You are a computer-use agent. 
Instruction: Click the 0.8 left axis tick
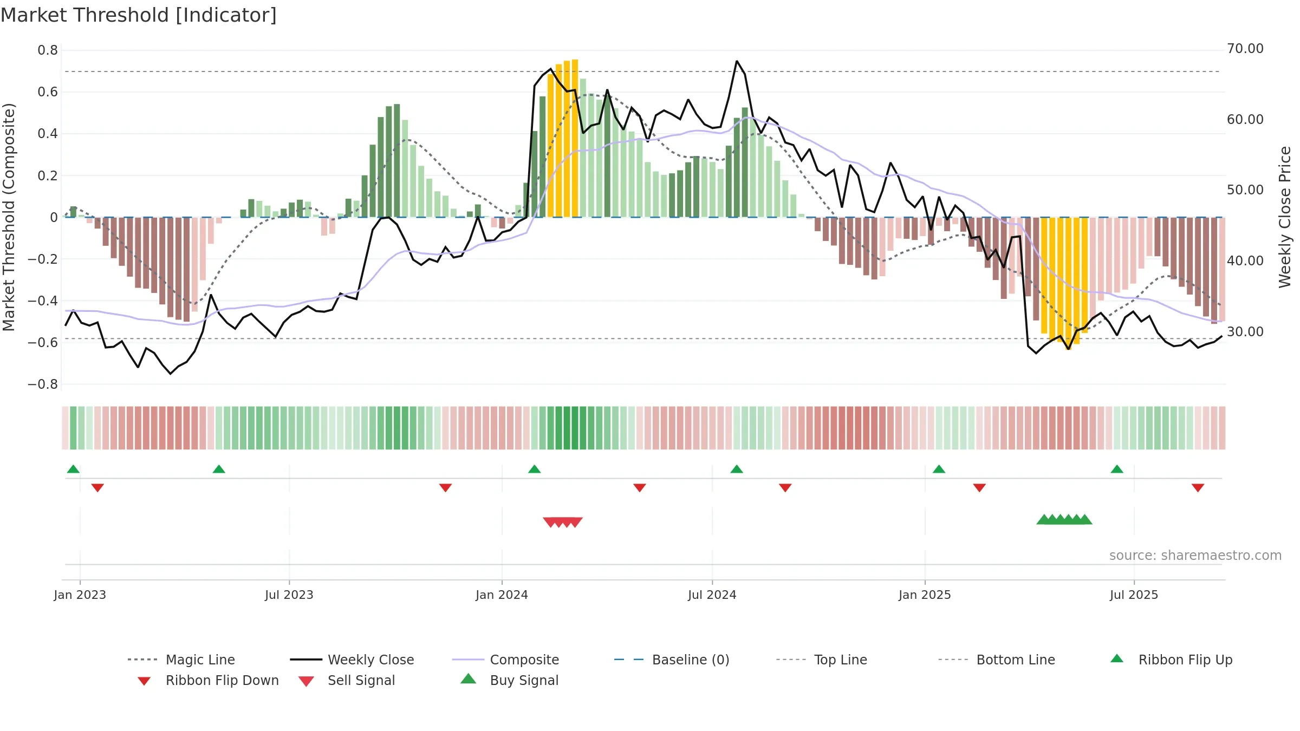(x=48, y=50)
